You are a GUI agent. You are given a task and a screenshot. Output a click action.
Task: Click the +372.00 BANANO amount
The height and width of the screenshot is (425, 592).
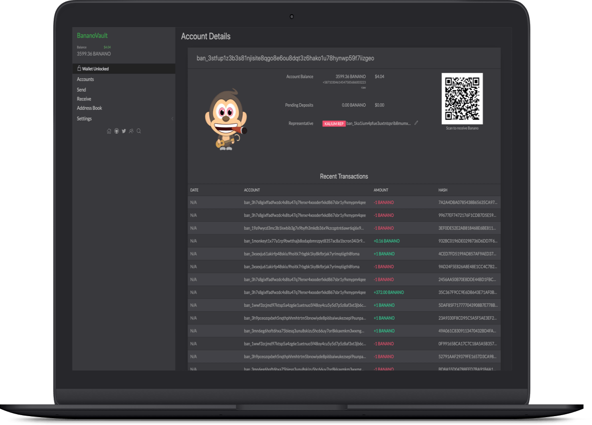389,292
